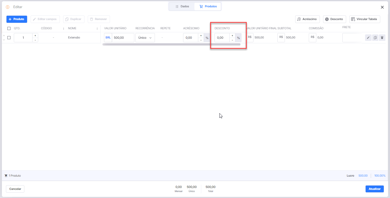The image size is (390, 198).
Task: Click the cart icon next to 1 Produto
Action: pos(6,176)
